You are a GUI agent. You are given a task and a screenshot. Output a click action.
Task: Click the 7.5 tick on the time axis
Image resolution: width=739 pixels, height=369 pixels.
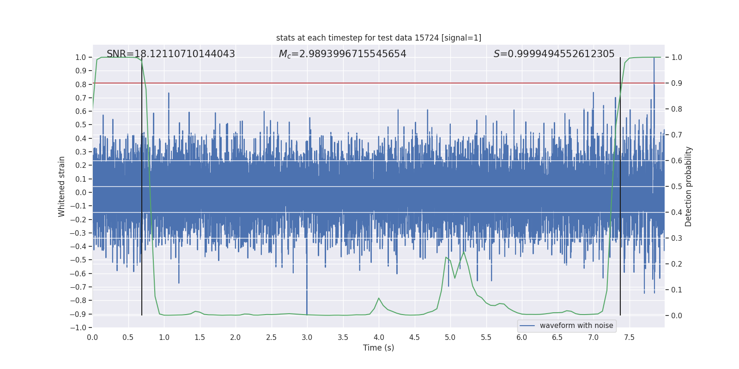[x=629, y=337]
